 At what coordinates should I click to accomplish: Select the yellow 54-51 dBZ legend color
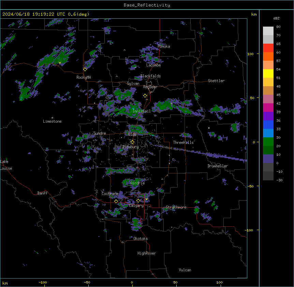[268, 74]
